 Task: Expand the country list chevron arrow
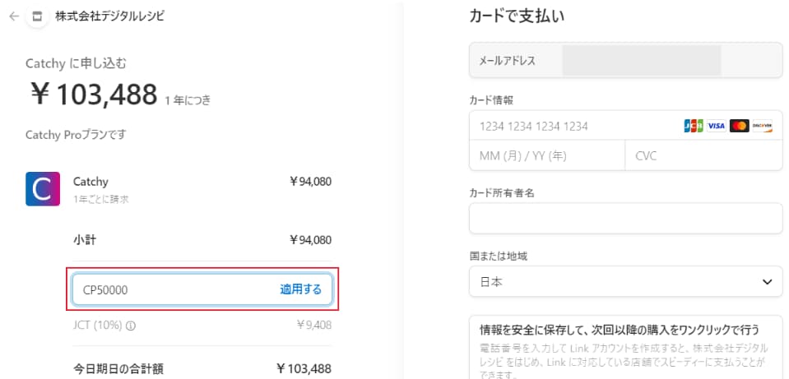click(768, 281)
